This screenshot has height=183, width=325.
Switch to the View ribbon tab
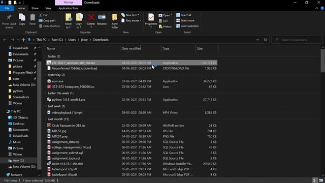click(x=48, y=8)
